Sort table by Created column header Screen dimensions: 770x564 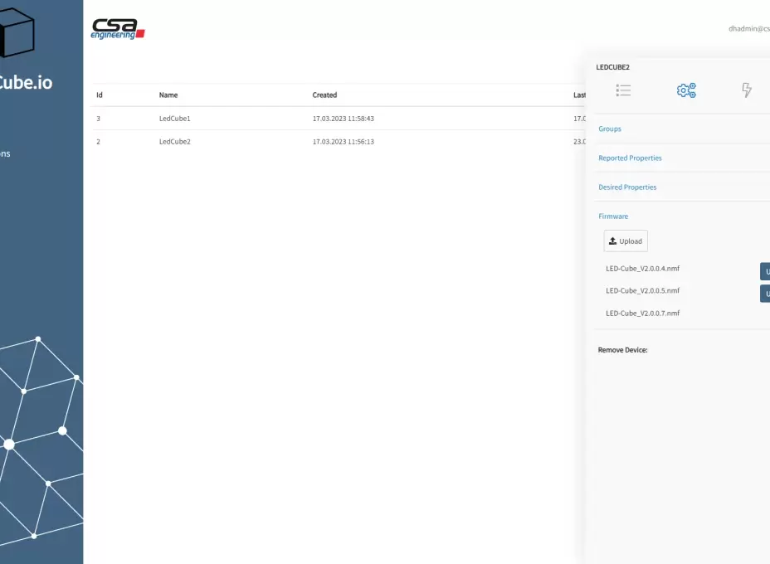click(x=324, y=95)
